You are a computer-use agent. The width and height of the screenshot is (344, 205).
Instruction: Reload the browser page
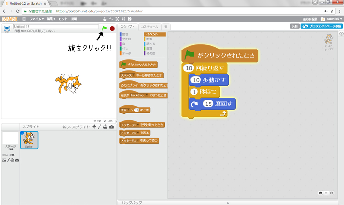point(18,11)
